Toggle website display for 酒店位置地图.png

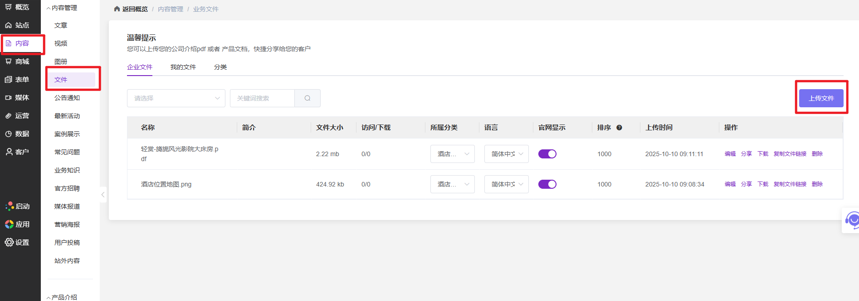547,184
